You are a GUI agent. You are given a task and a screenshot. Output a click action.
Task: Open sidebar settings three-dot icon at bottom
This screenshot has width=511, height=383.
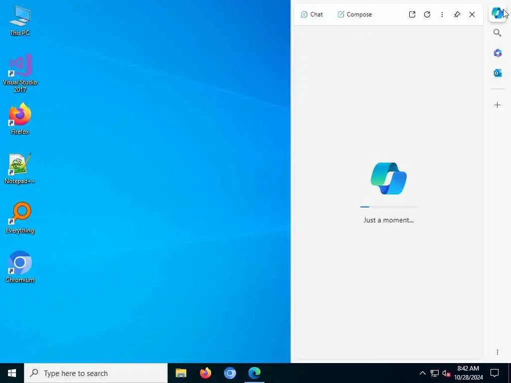498,352
